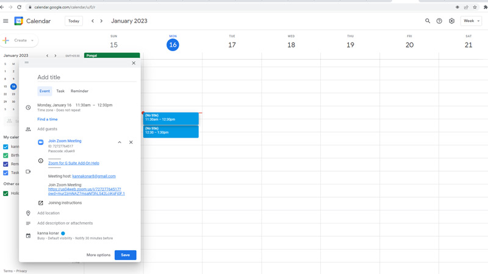
Task: Remove the Zoom conferencing
Action: (x=131, y=142)
